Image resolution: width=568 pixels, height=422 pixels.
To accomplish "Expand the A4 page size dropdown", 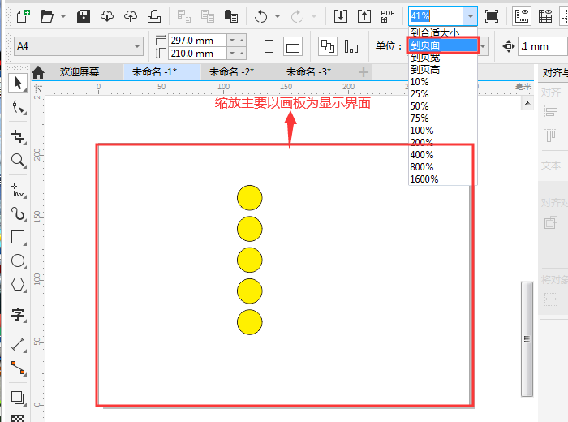I will 137,46.
